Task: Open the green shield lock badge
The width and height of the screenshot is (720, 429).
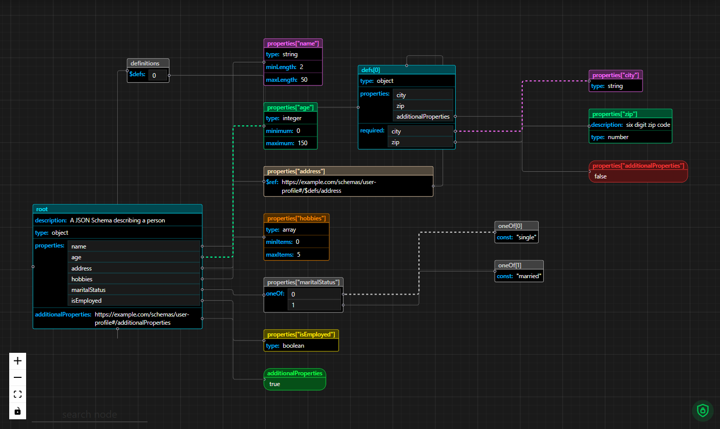Action: click(x=703, y=410)
